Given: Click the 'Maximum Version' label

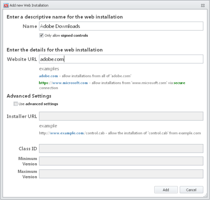Looking at the screenshot, I should pos(27,174).
